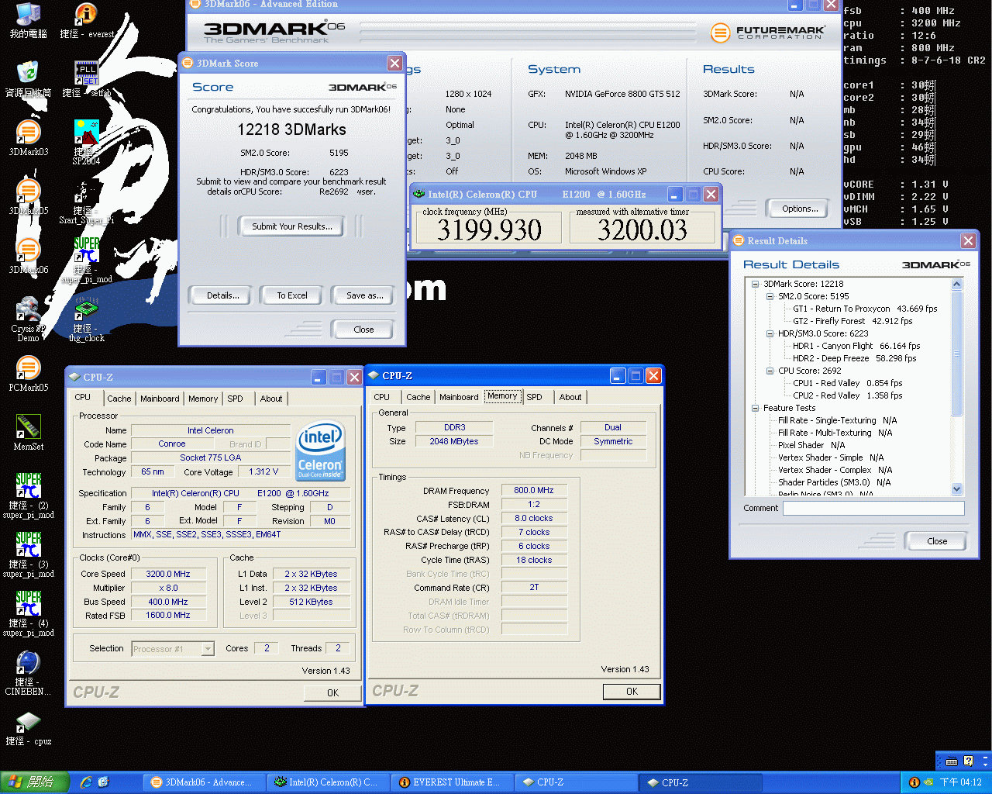This screenshot has width=992, height=794.
Task: Select the setfsb shortcut icon
Action: click(86, 79)
